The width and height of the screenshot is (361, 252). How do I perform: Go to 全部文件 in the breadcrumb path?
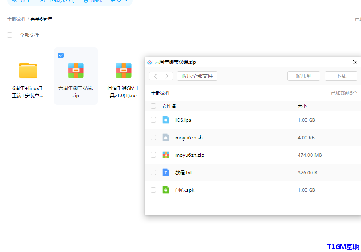[17, 19]
